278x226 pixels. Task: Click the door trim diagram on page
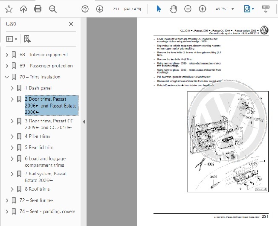228,142
